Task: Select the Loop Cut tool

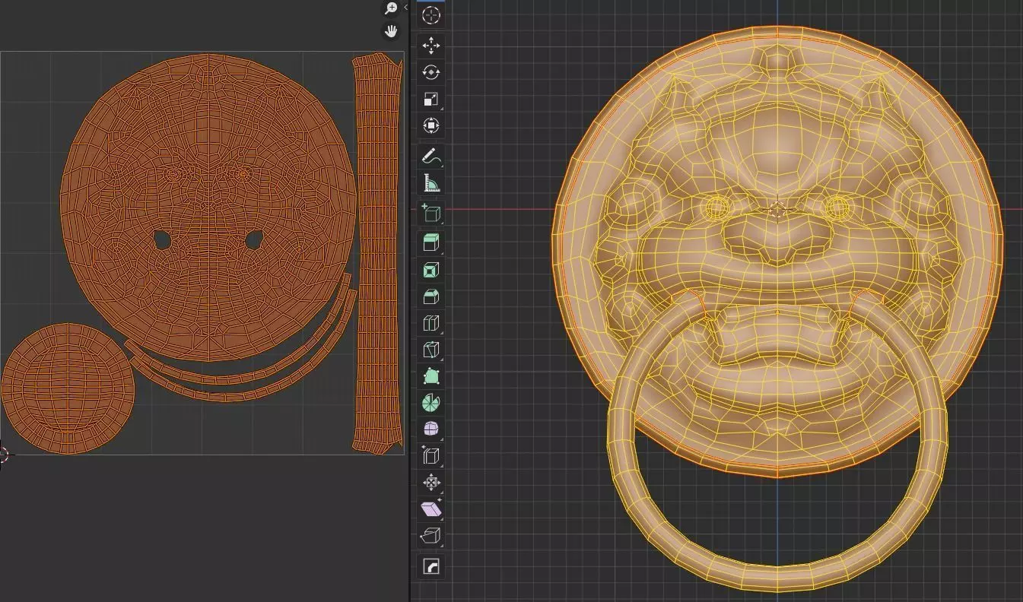Action: pyautogui.click(x=431, y=323)
